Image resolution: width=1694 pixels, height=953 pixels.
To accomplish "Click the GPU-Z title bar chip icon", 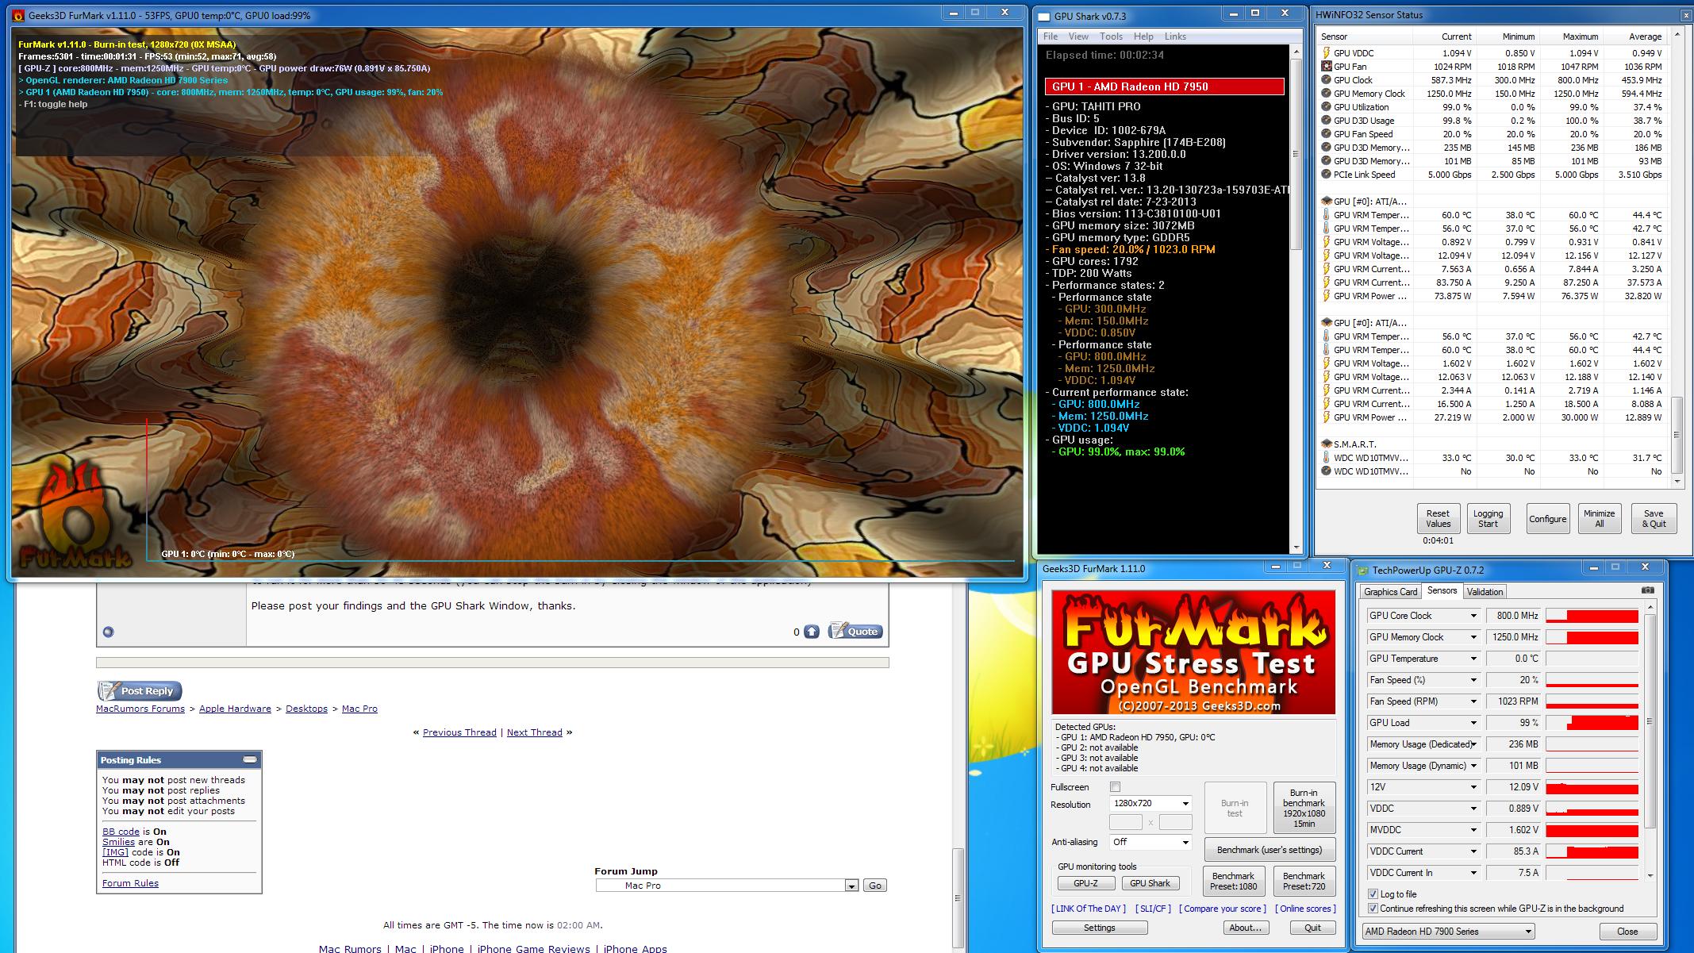I will (1363, 570).
